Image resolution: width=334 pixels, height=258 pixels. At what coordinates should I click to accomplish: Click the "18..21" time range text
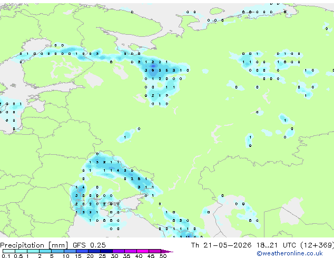pyautogui.click(x=267, y=245)
